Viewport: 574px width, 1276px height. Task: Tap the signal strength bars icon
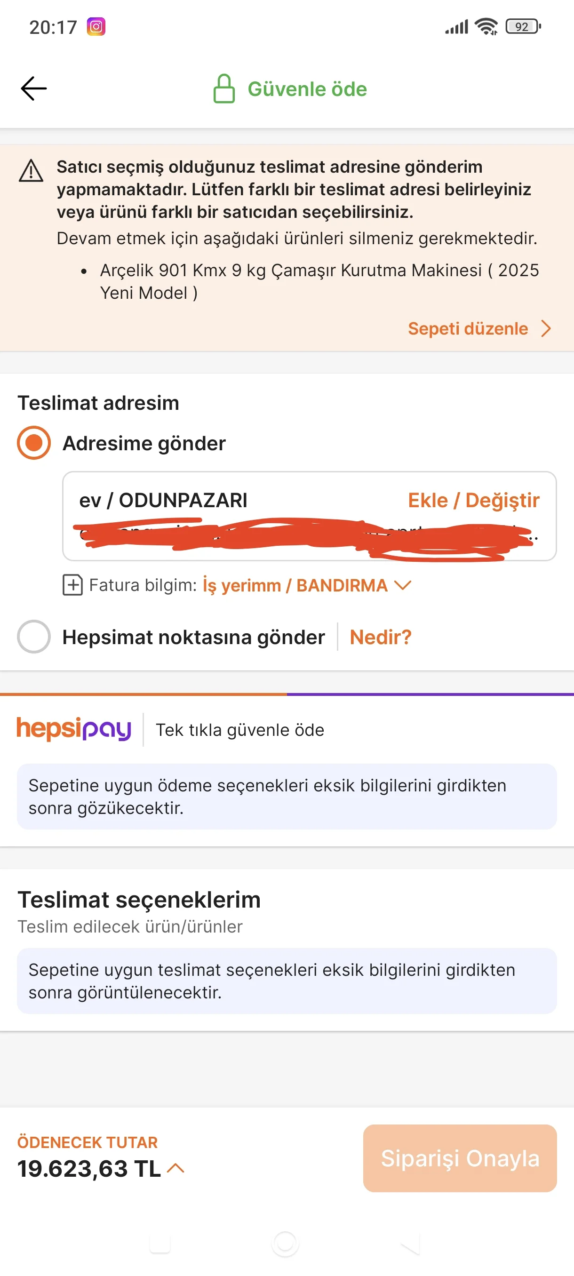click(456, 27)
